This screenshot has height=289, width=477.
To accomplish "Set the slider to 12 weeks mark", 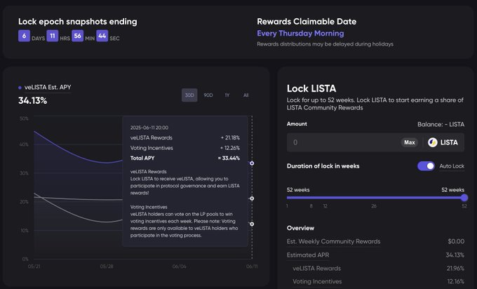I will point(325,206).
